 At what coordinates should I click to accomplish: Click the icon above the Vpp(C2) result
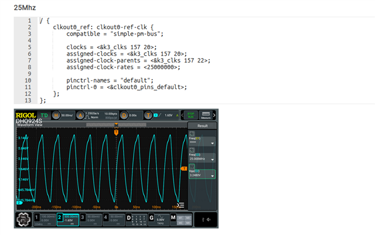(192, 166)
